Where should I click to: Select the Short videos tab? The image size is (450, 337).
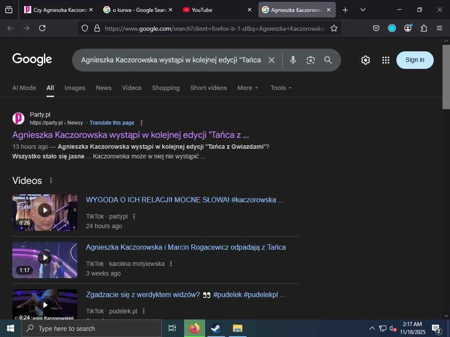(x=208, y=88)
